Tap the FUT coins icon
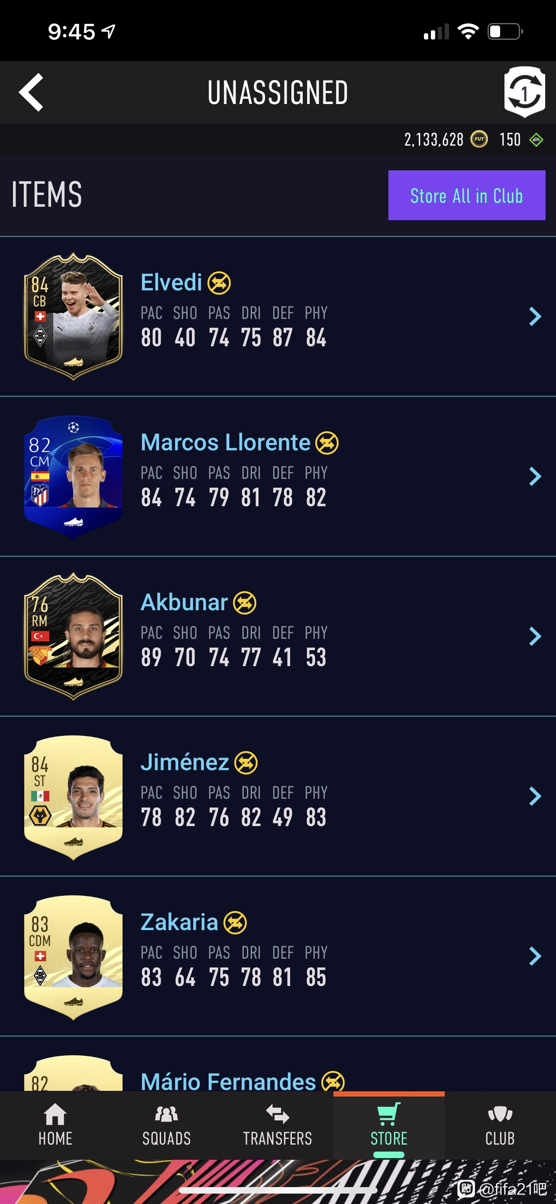Viewport: 556px width, 1204px height. 479,139
